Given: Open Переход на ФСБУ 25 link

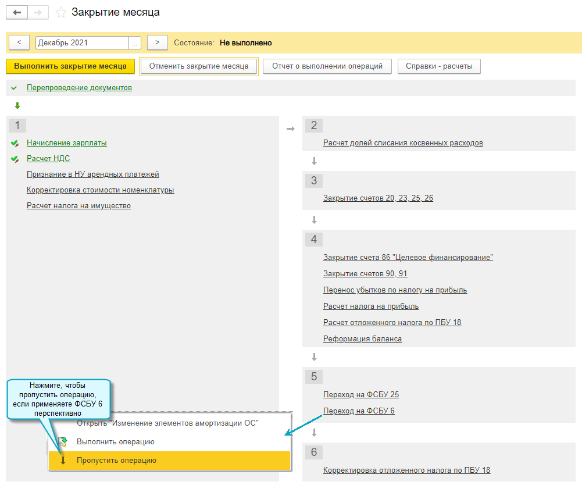Looking at the screenshot, I should pyautogui.click(x=361, y=394).
